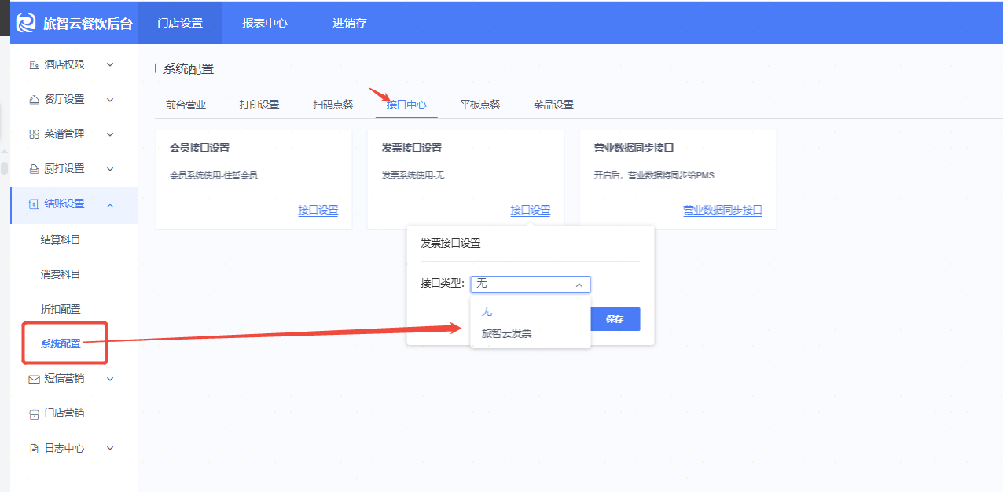Click 接口设置 link under 会员接口设置
Screen dimensions: 1003x492
[318, 210]
